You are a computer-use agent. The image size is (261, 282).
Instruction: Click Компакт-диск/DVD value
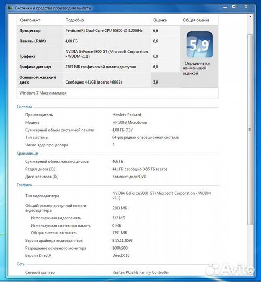pyautogui.click(x=129, y=177)
